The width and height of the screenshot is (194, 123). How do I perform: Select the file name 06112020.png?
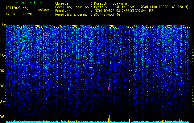pyautogui.click(x=17, y=8)
